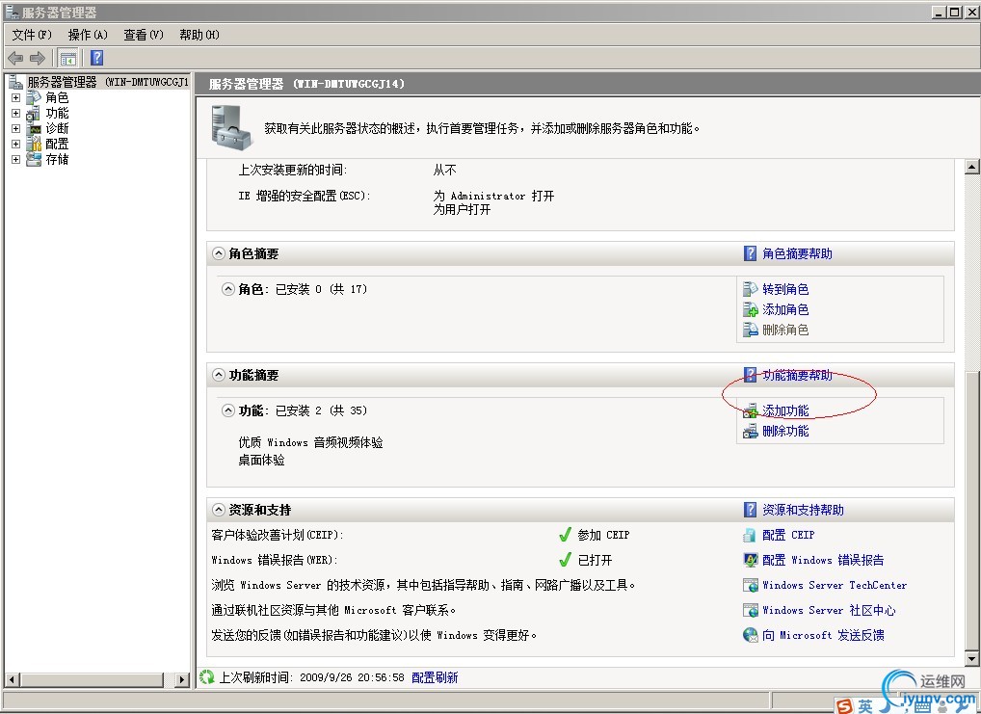Click the 角色摘要帮助 help icon
Screen dimensions: 981x714
(750, 253)
